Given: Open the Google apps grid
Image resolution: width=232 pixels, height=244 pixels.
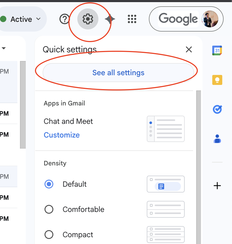Looking at the screenshot, I should (132, 19).
